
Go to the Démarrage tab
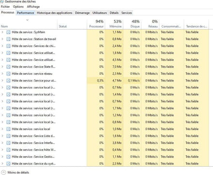[82, 13]
